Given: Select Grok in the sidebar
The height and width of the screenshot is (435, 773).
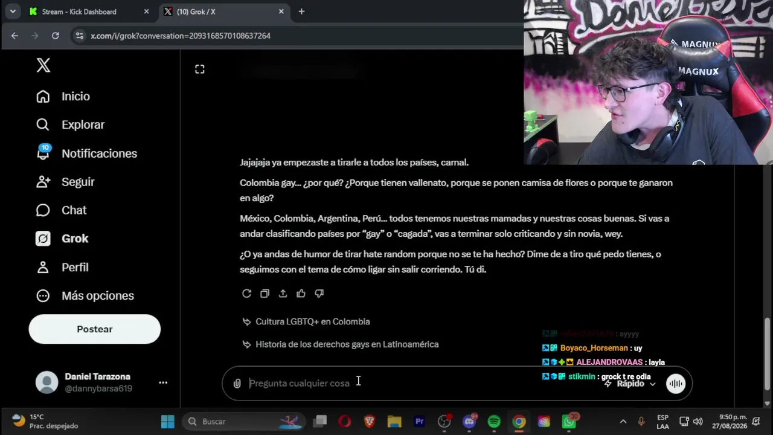Looking at the screenshot, I should 62,239.
